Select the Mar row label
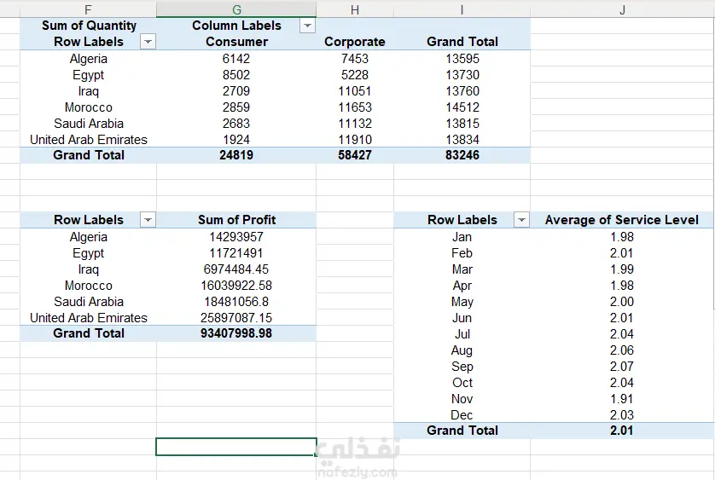Screen dimensions: 715x480 pyautogui.click(x=462, y=269)
